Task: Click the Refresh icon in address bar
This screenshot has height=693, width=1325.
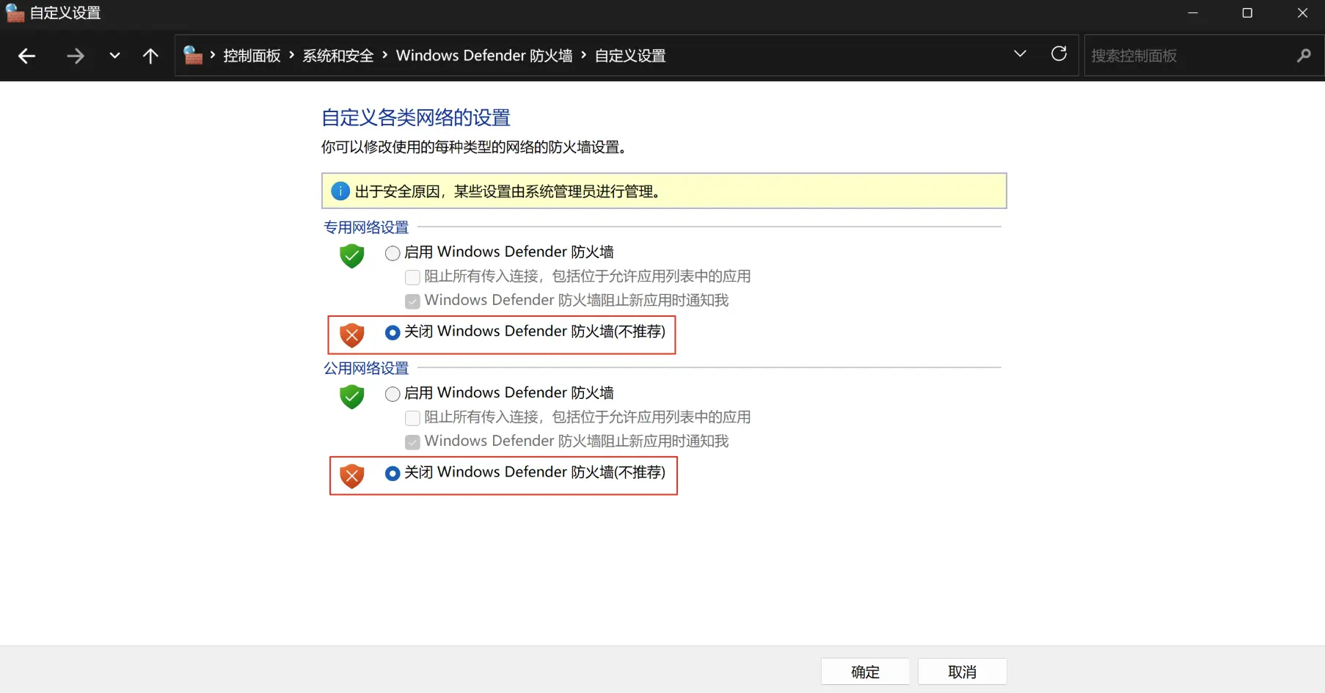Action: tap(1059, 54)
